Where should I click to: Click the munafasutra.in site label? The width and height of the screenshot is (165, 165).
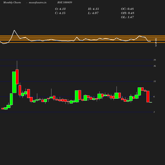(x=38, y=3)
